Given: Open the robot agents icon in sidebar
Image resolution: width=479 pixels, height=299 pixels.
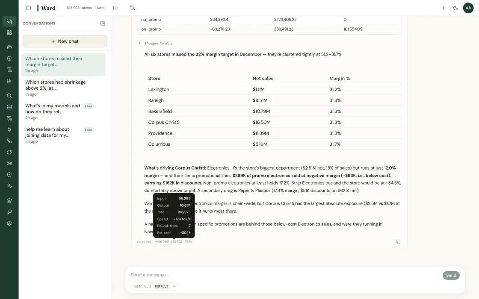Looking at the screenshot, I should click(9, 47).
